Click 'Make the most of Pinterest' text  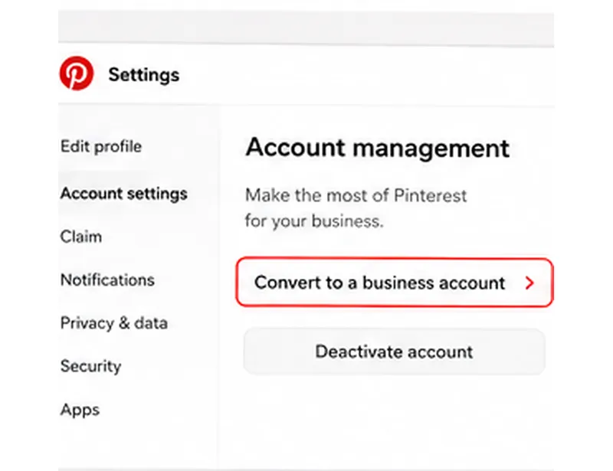tap(356, 195)
